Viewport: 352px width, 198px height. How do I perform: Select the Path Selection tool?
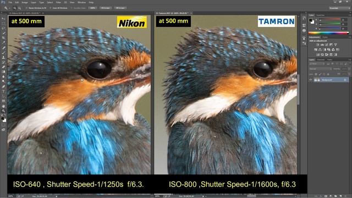click(3, 96)
